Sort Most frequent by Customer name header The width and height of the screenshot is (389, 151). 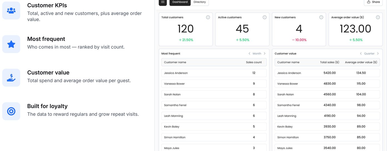pyautogui.click(x=175, y=62)
